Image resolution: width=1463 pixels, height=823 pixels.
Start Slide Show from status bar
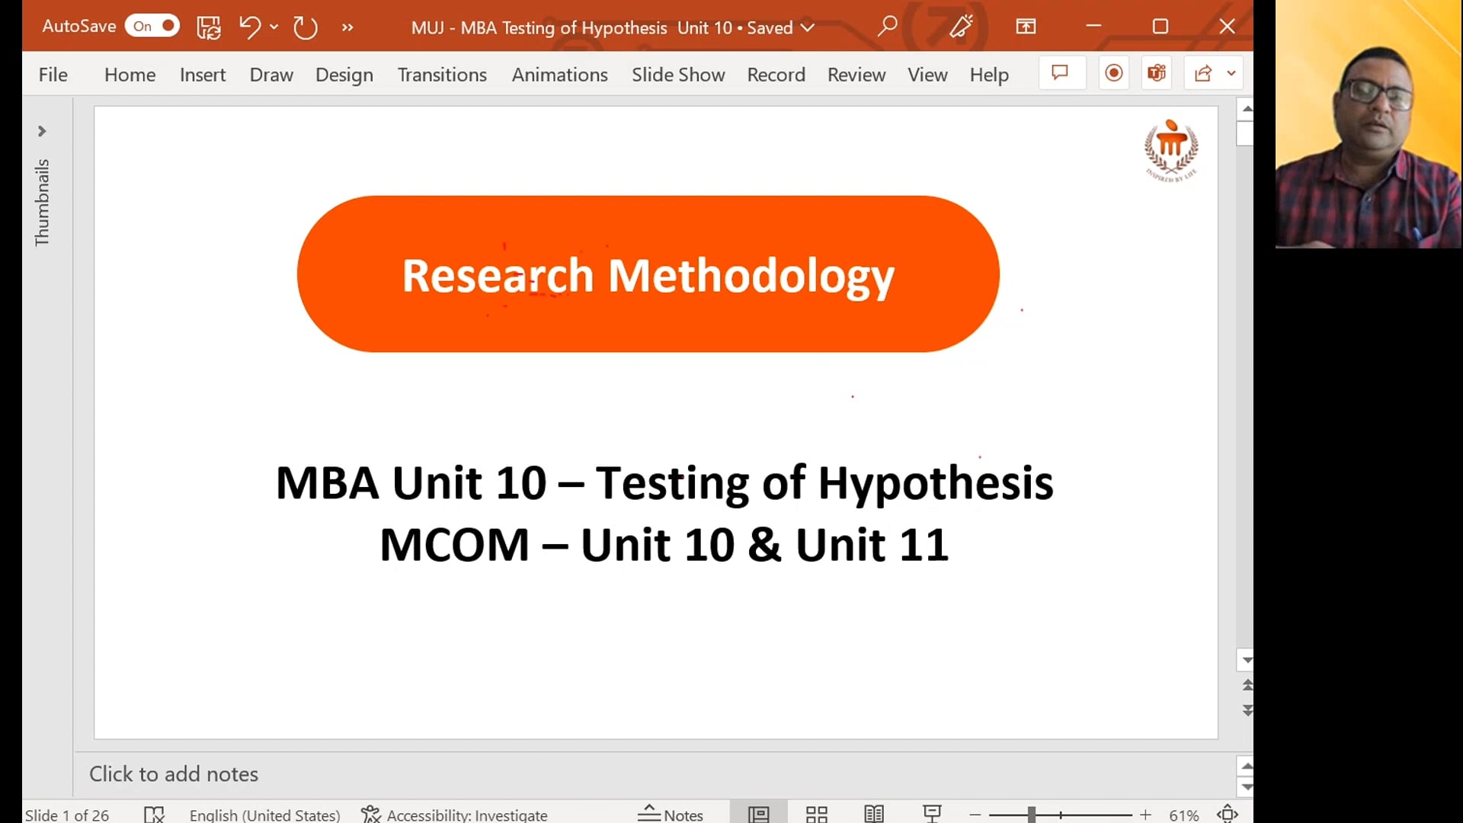[x=932, y=815]
